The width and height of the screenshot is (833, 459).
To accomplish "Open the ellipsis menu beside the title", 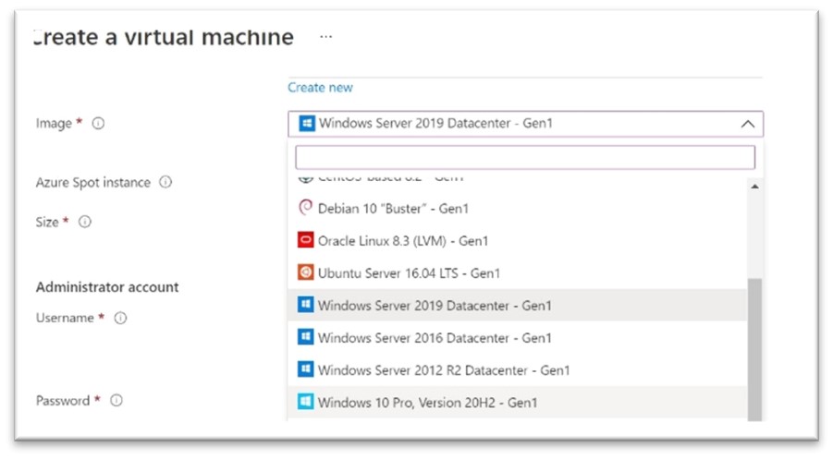I will click(x=326, y=37).
